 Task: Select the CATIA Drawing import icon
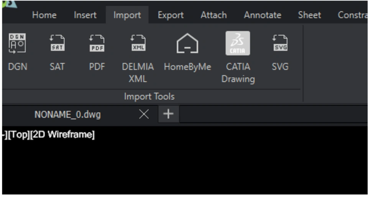(x=238, y=44)
